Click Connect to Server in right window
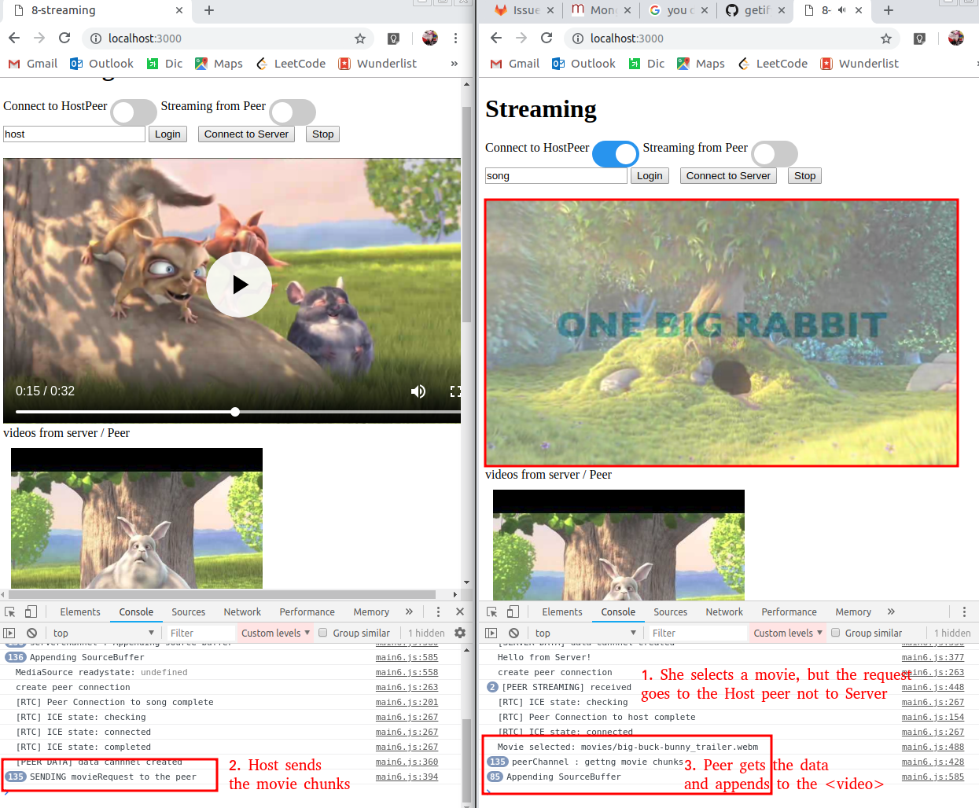The image size is (979, 808). [x=728, y=176]
